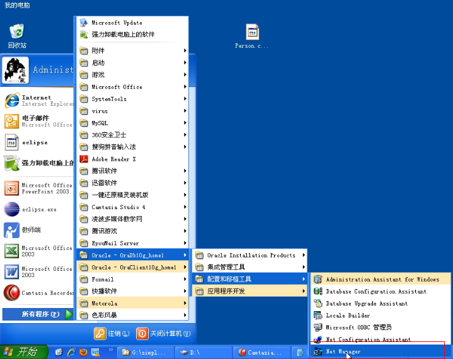Open the 迅雷软件 submenu
The height and width of the screenshot is (359, 453).
[x=132, y=183]
